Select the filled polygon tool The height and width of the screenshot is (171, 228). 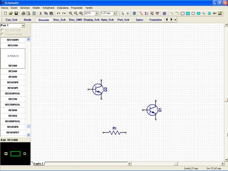209,14
